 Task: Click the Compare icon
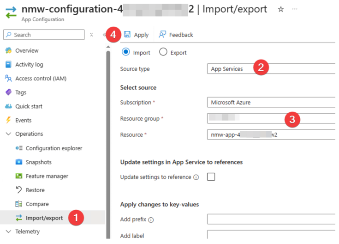19,204
